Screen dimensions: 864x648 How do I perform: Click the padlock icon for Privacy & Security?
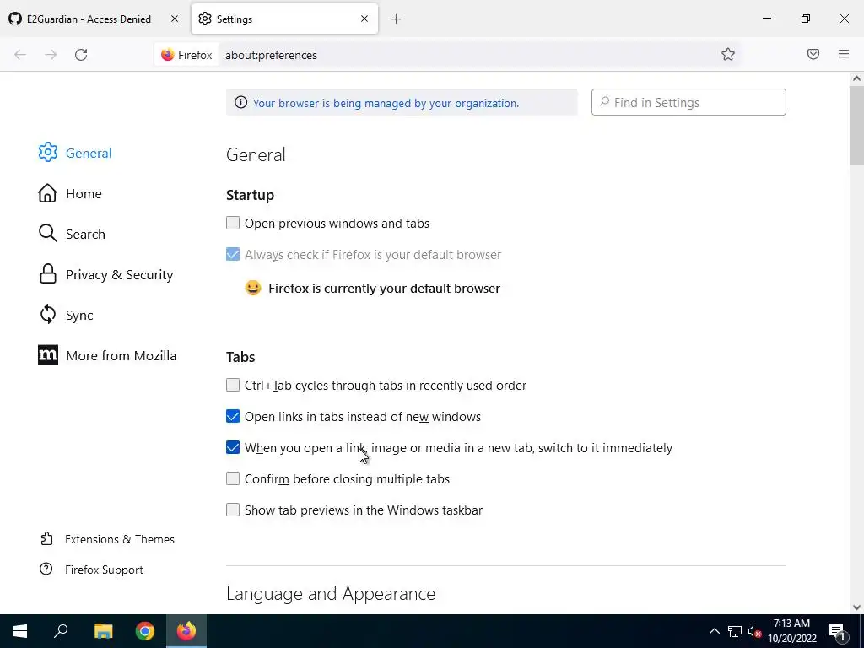click(x=48, y=274)
